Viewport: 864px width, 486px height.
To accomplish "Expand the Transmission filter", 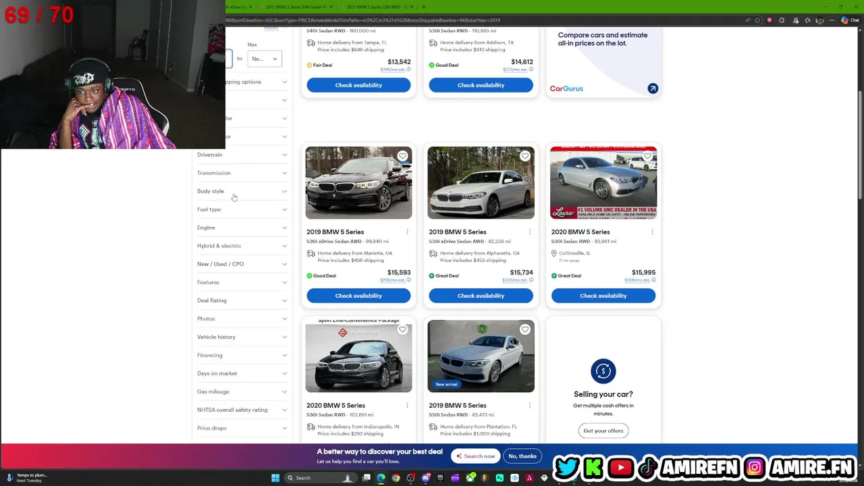I will click(242, 173).
